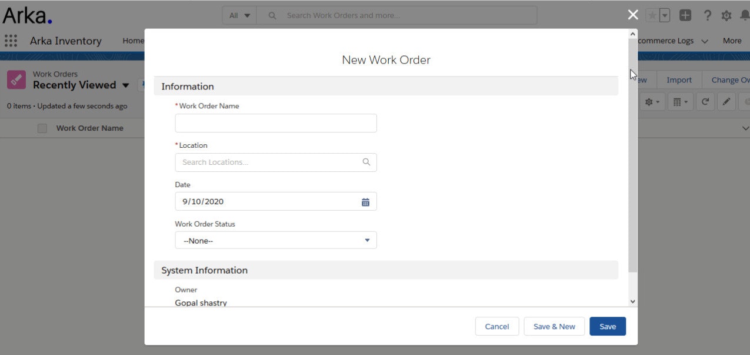Click the pink Work Orders object icon
Image resolution: width=750 pixels, height=355 pixels.
[x=16, y=80]
